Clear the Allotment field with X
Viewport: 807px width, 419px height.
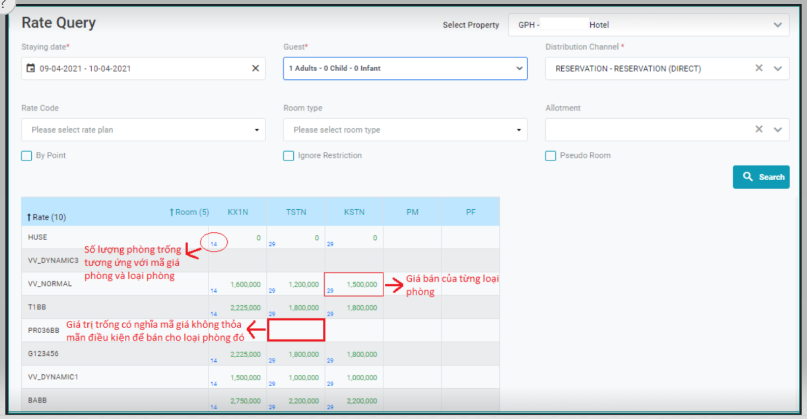tap(758, 129)
